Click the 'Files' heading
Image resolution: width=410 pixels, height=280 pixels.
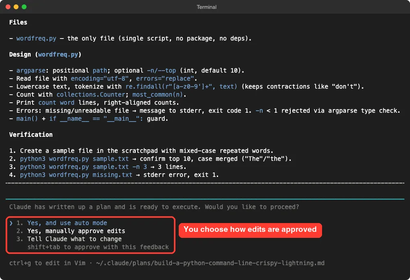18,22
